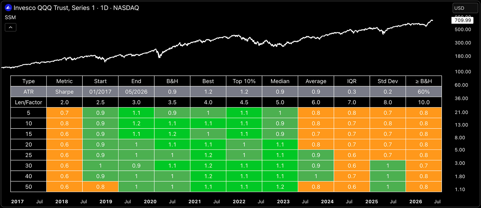Select the Average header cell
Screen dimensions: 481x208
coord(316,81)
